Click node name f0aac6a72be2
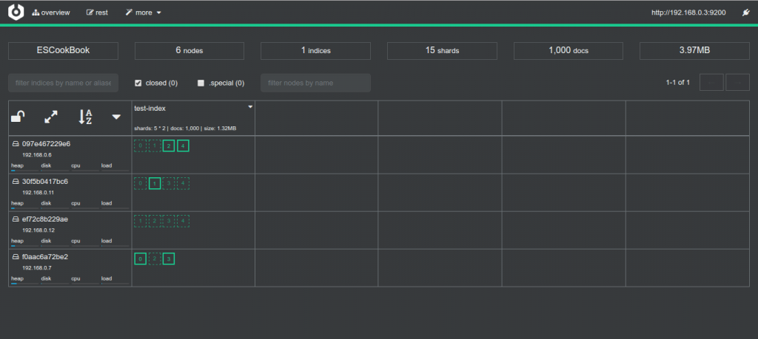Screen dimensions: 758x339 click(45, 256)
